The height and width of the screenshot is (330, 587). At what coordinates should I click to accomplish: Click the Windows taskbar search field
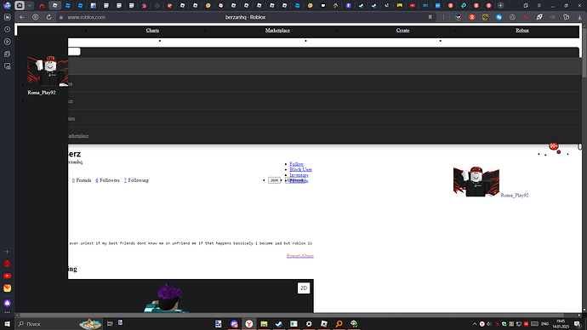coord(48,324)
